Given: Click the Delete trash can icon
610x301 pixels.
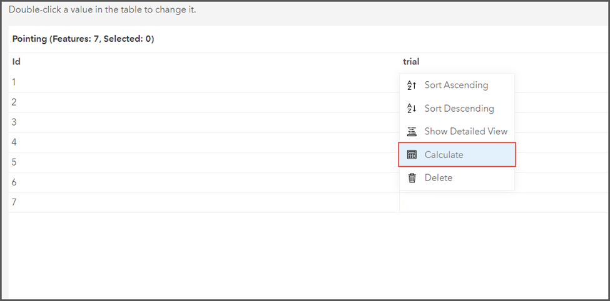Looking at the screenshot, I should [412, 178].
